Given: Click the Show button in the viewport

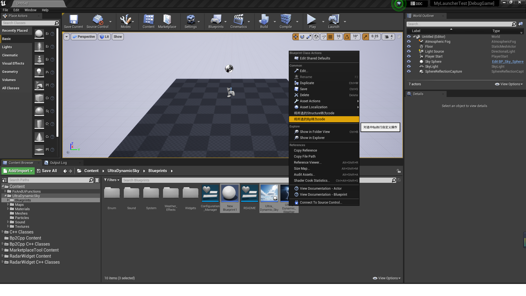Looking at the screenshot, I should 118,37.
